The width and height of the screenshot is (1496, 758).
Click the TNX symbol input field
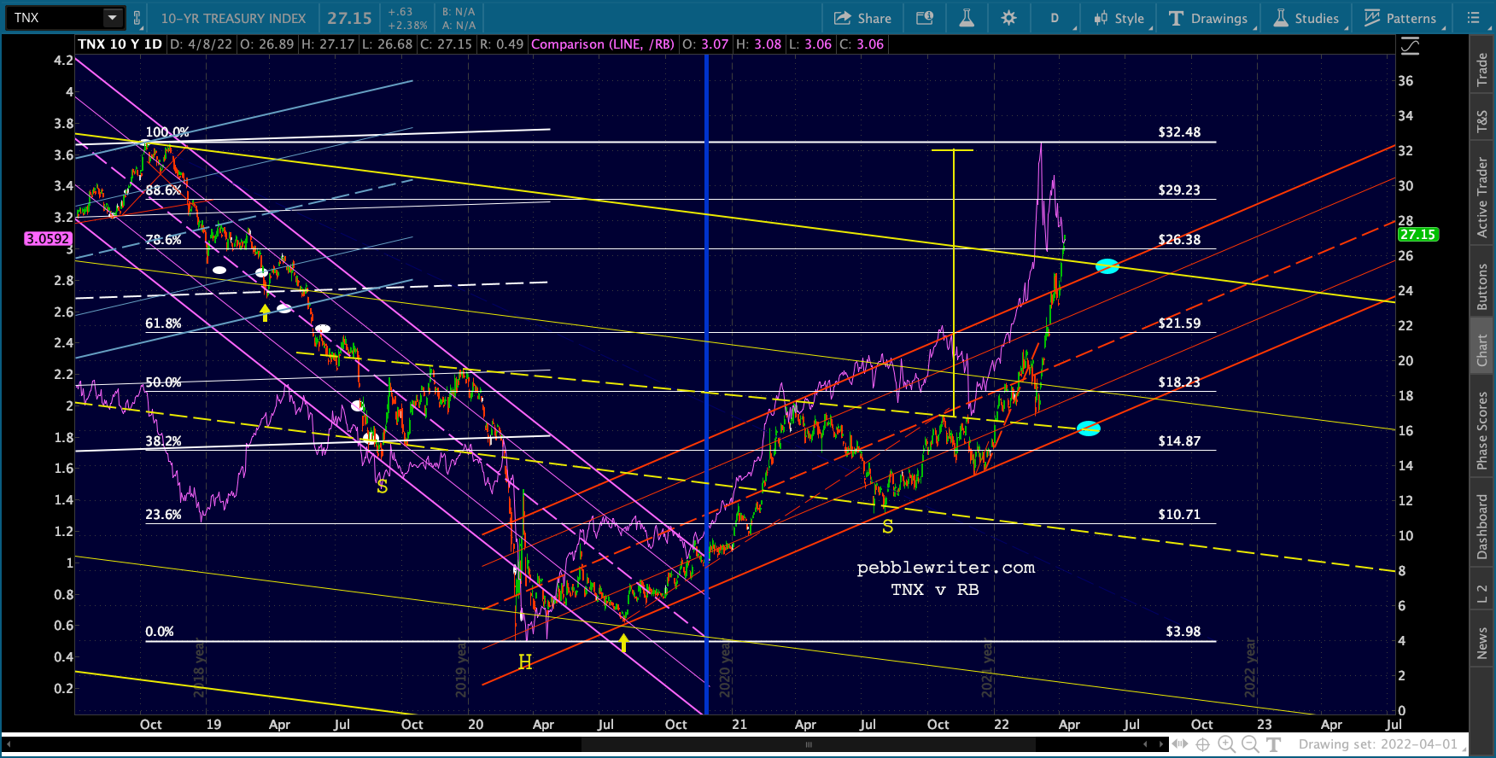tap(55, 18)
